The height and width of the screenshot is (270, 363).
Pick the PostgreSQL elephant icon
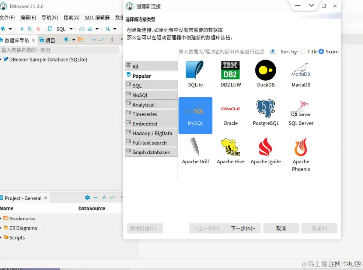coord(266,109)
